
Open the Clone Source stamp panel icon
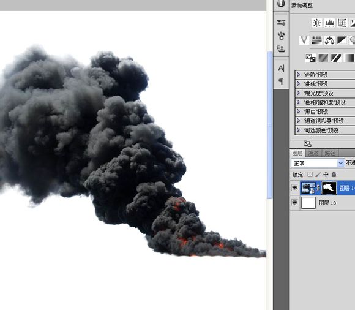click(x=281, y=49)
